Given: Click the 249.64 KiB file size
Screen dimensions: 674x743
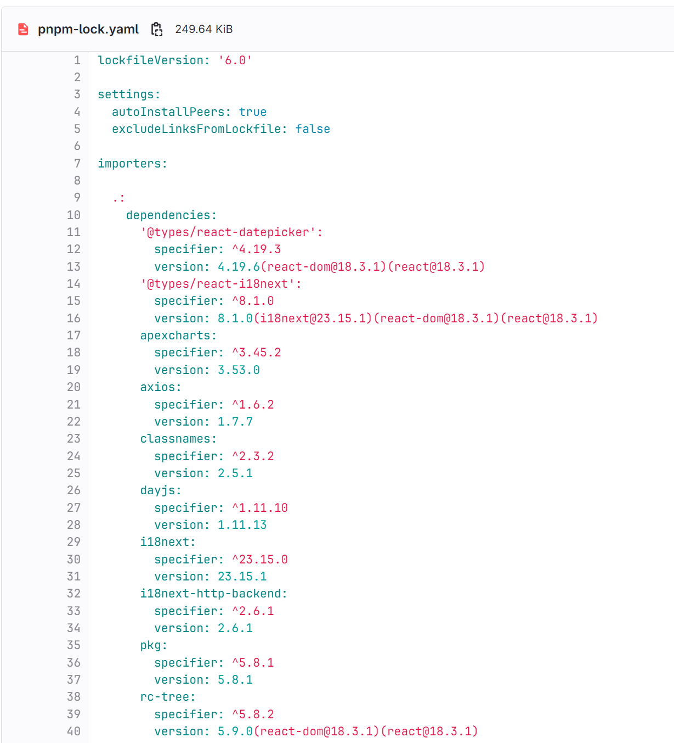Looking at the screenshot, I should (204, 29).
